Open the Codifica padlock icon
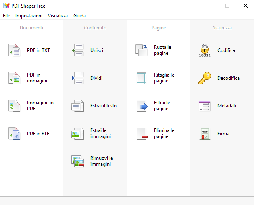Image resolution: width=254 pixels, height=205 pixels. click(205, 50)
